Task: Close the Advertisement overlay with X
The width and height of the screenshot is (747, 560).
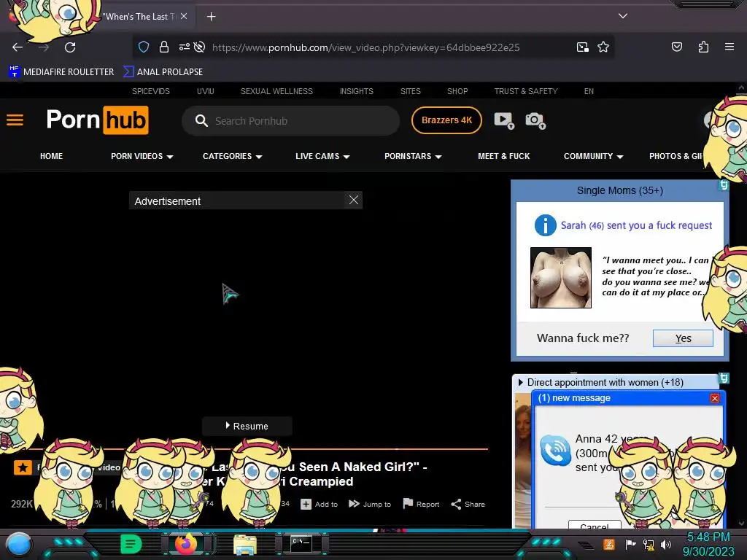Action: click(x=354, y=200)
